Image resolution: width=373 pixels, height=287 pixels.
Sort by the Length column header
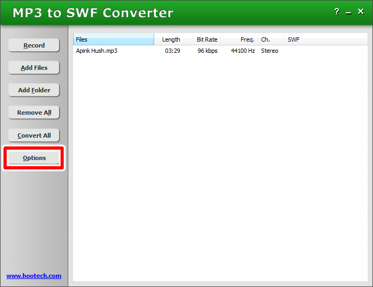169,39
